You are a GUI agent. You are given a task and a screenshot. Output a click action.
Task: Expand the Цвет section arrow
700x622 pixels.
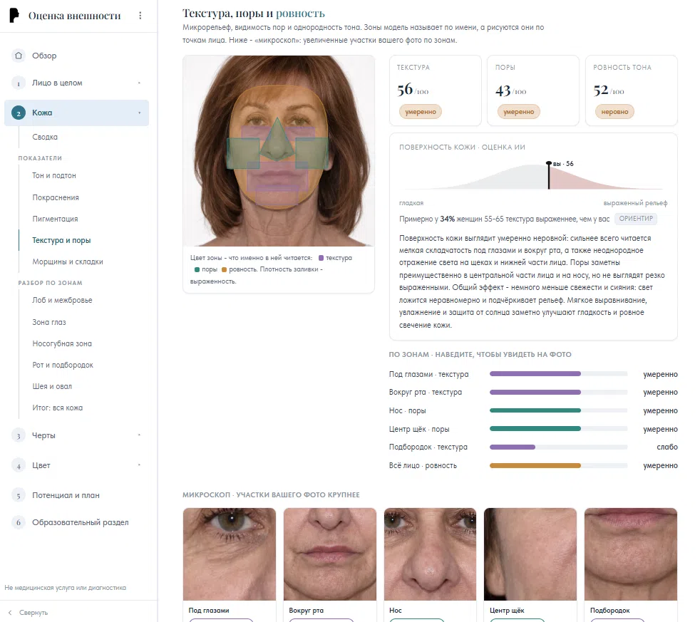[x=139, y=465]
